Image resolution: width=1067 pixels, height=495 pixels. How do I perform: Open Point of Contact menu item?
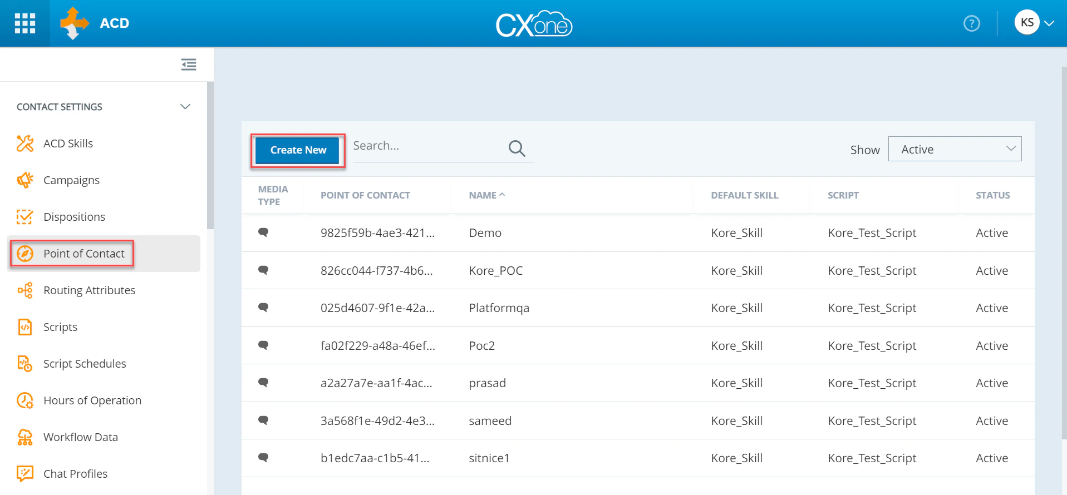point(104,254)
